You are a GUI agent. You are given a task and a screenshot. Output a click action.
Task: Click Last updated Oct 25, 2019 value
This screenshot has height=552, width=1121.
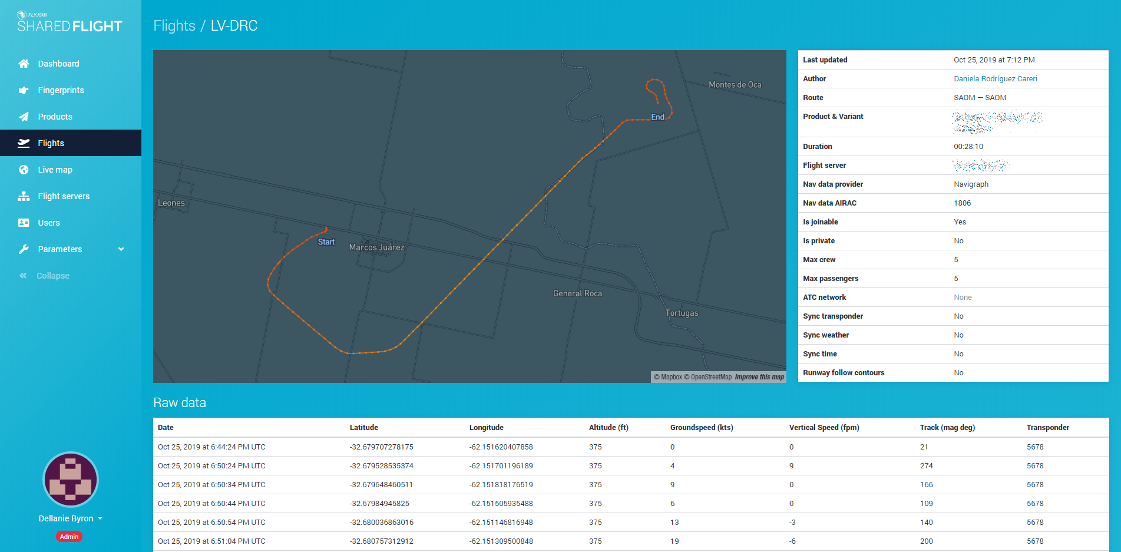(x=994, y=60)
